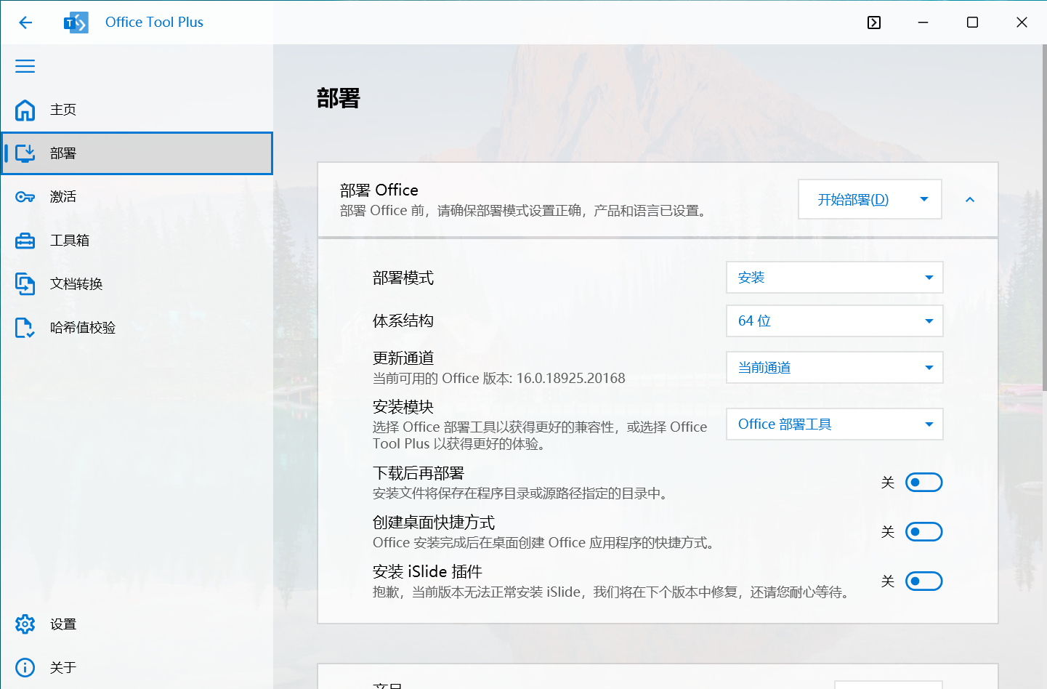Click the 更新通道 label
Image resolution: width=1047 pixels, height=689 pixels.
click(x=403, y=358)
